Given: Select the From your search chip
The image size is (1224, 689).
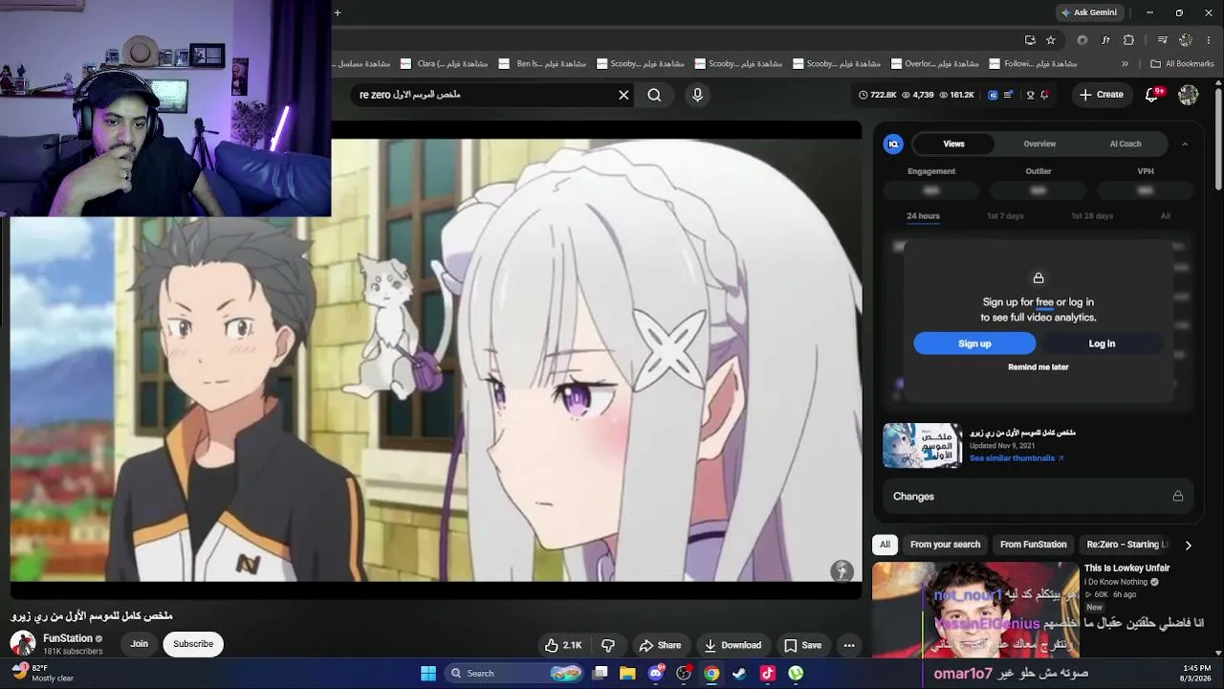Looking at the screenshot, I should click(945, 545).
